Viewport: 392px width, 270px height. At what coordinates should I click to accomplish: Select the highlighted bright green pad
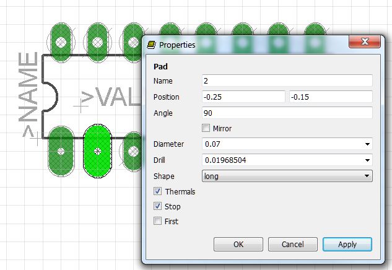click(x=96, y=150)
